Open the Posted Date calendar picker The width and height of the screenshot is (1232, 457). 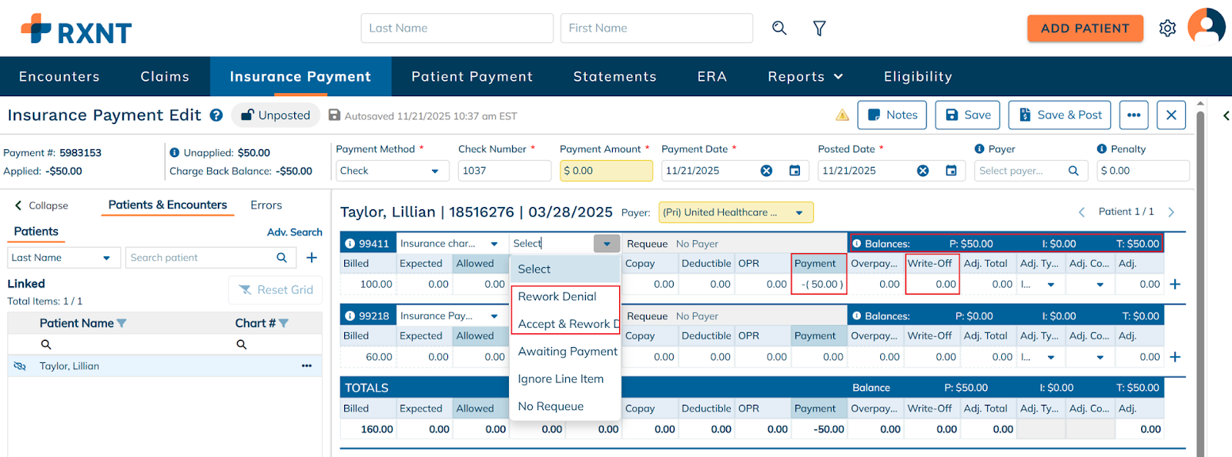pyautogui.click(x=951, y=171)
